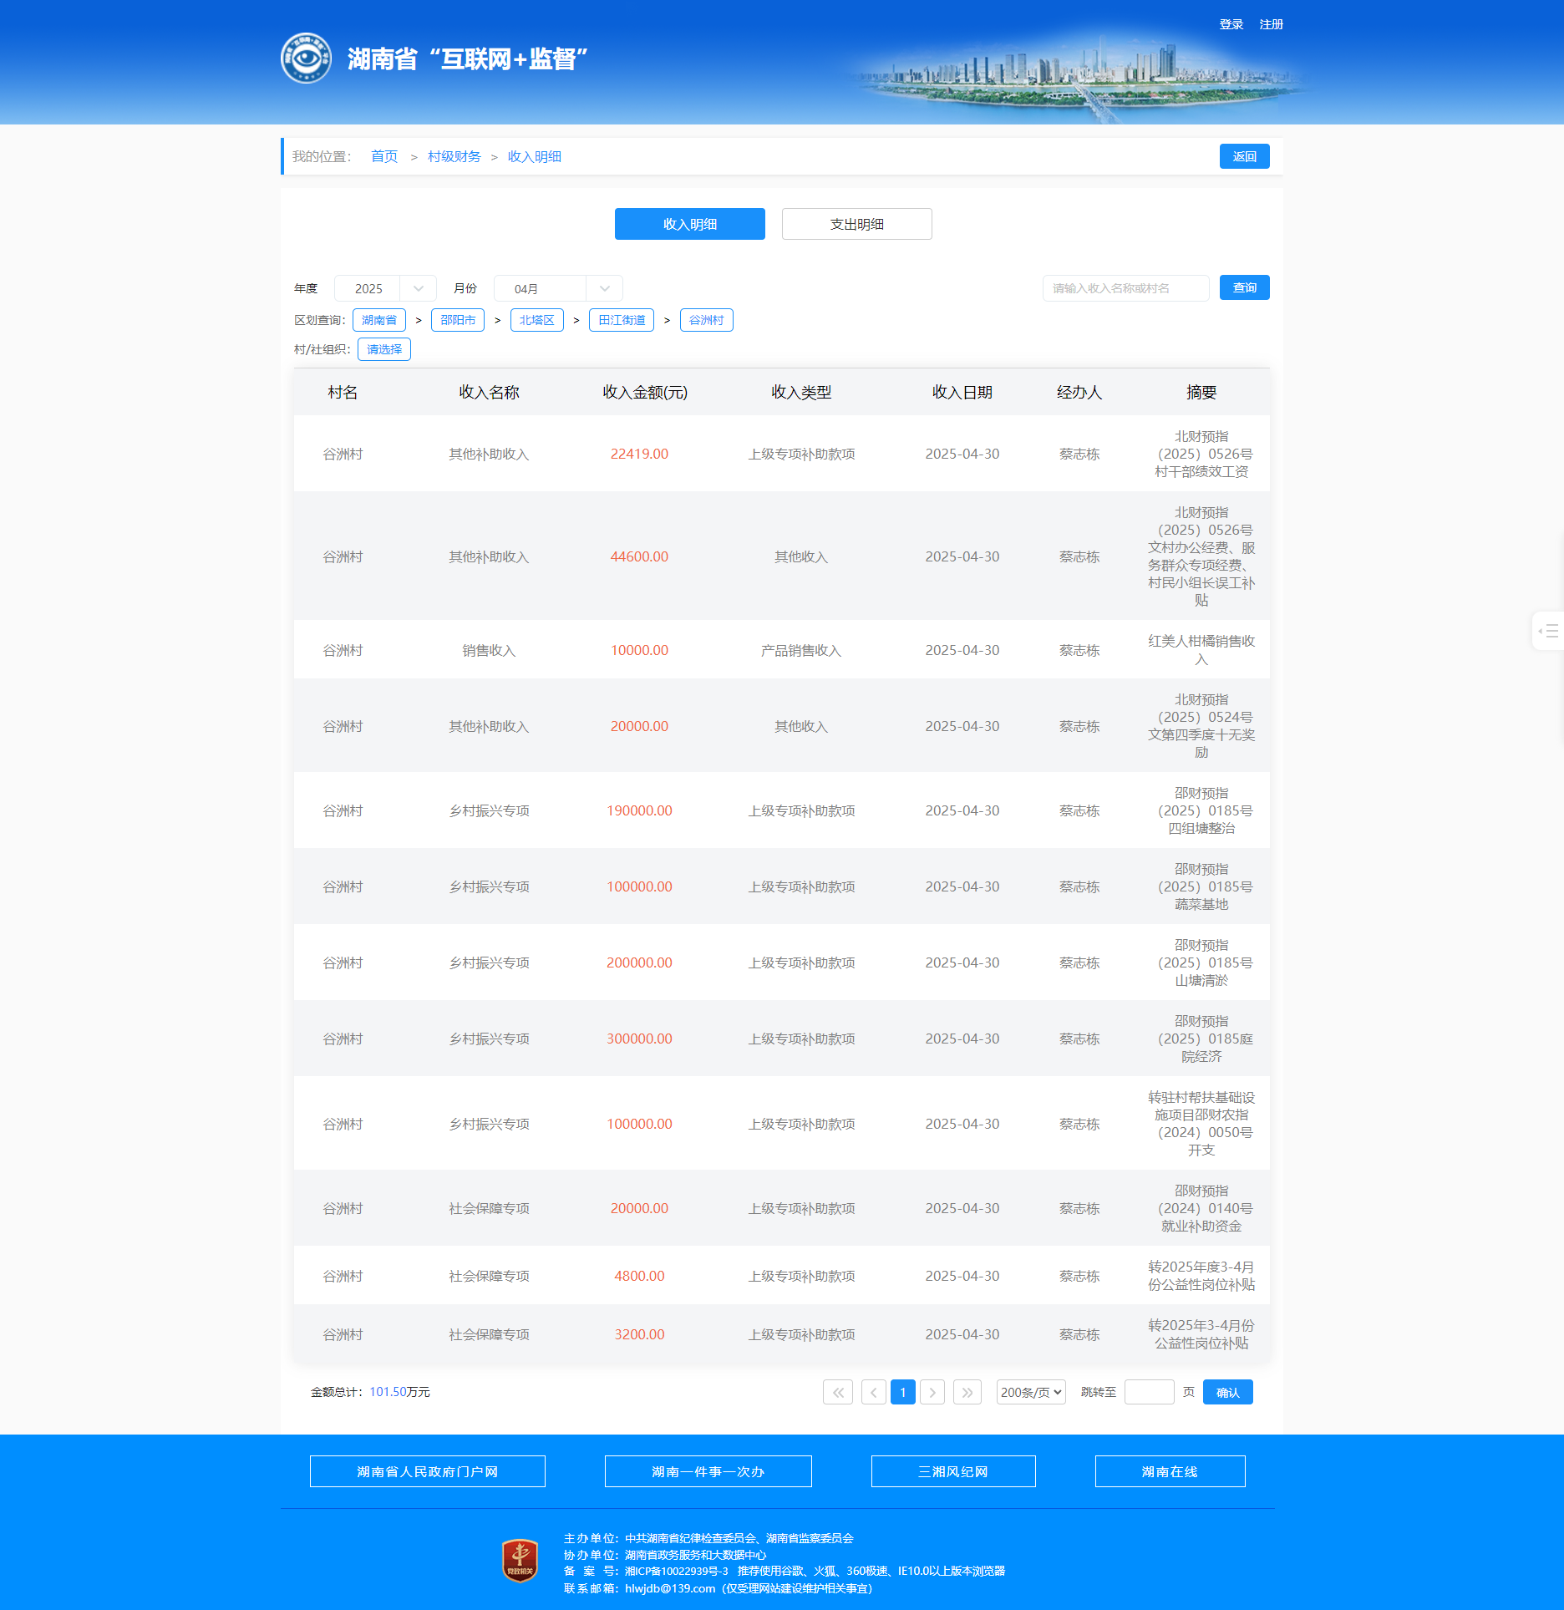Click the amount 10000.00
The width and height of the screenshot is (1564, 1610).
coord(639,650)
